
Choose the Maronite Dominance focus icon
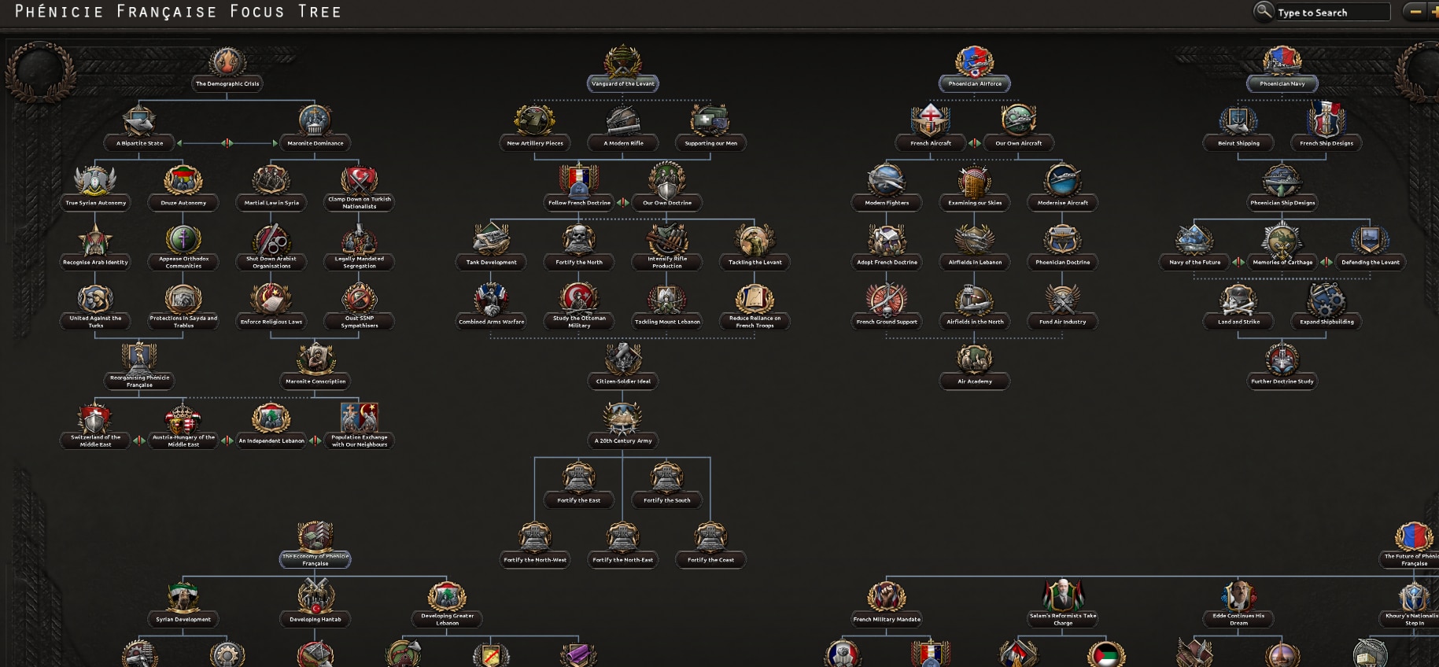[315, 120]
